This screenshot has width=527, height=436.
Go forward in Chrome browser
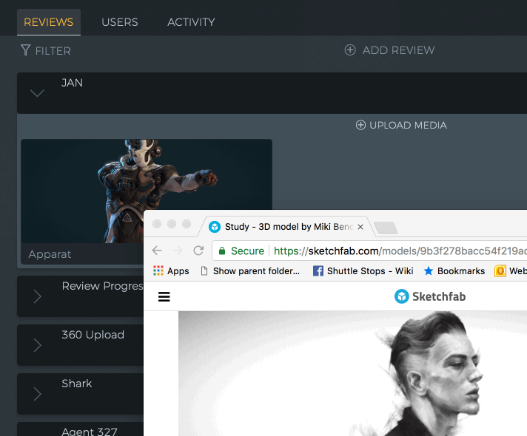(178, 251)
